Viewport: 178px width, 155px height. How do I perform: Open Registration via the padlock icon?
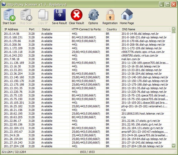[x=110, y=15]
